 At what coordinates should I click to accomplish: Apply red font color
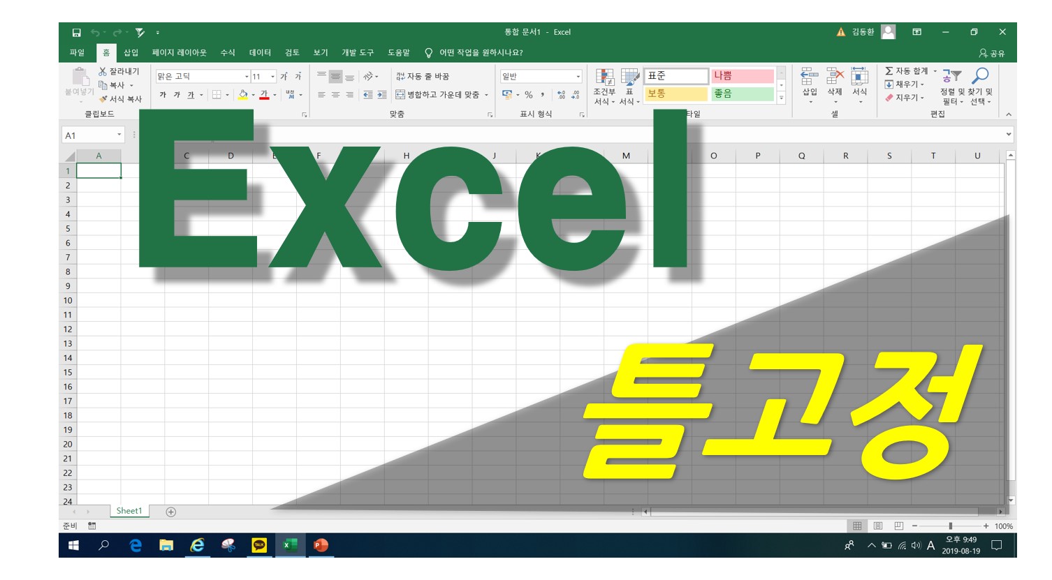pos(264,95)
